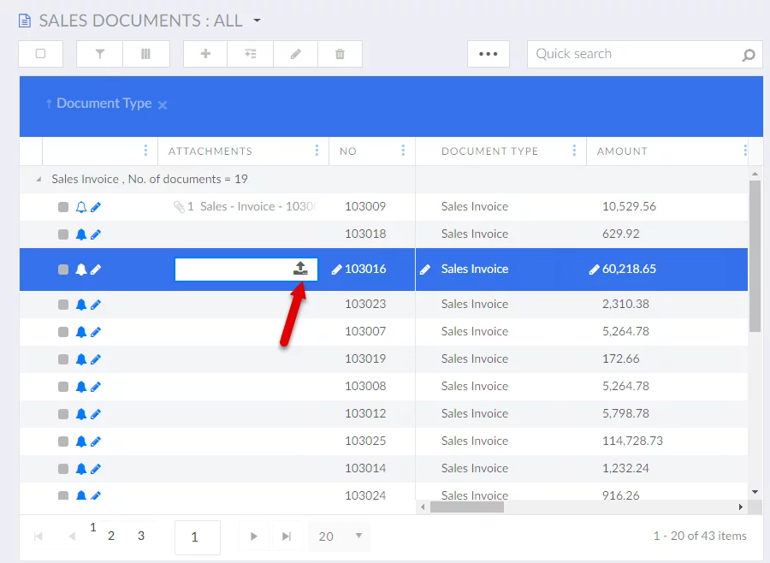The height and width of the screenshot is (563, 770).
Task: Click the trash delete icon in toolbar
Action: click(340, 54)
